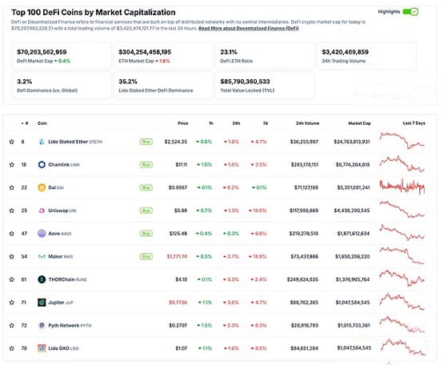Sort by 24h Volume column
The height and width of the screenshot is (365, 444).
pyautogui.click(x=307, y=123)
